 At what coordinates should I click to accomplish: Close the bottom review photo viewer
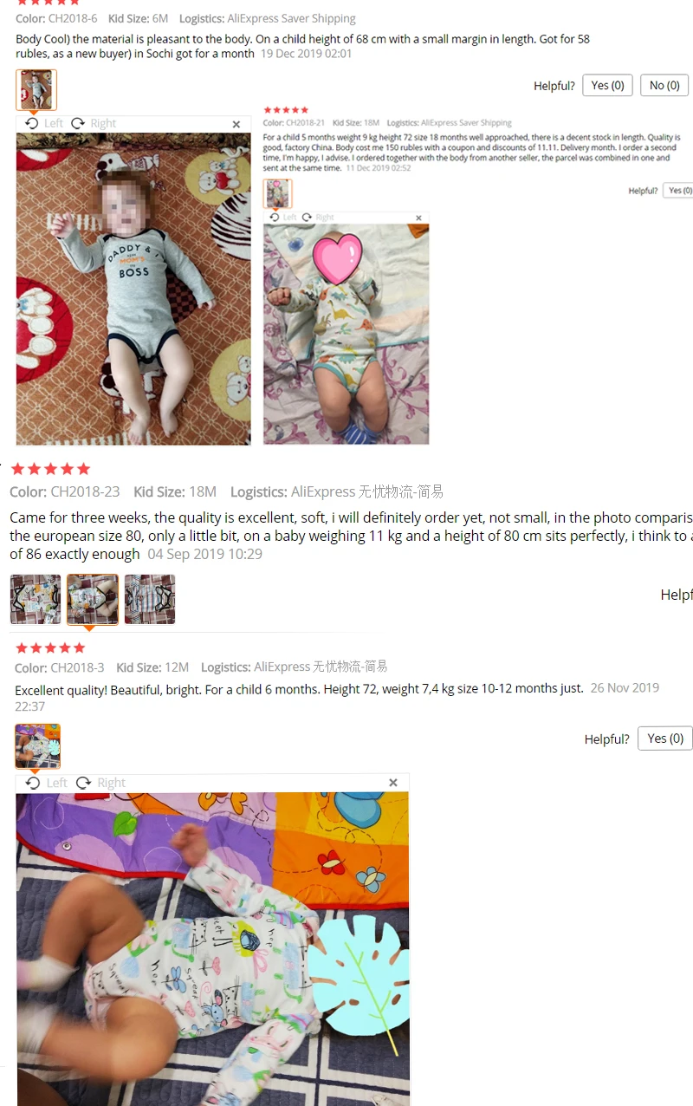(x=393, y=783)
